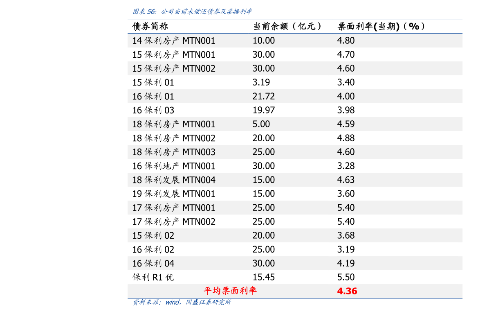Select the 当前余额（亿元） column header
487x314 pixels.
tap(287, 27)
